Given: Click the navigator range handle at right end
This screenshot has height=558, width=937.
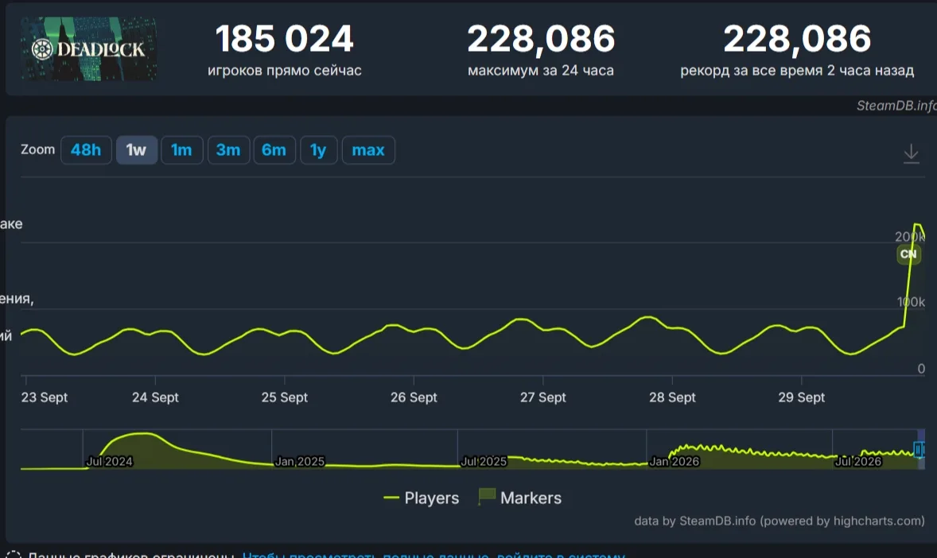Looking at the screenshot, I should (x=919, y=449).
